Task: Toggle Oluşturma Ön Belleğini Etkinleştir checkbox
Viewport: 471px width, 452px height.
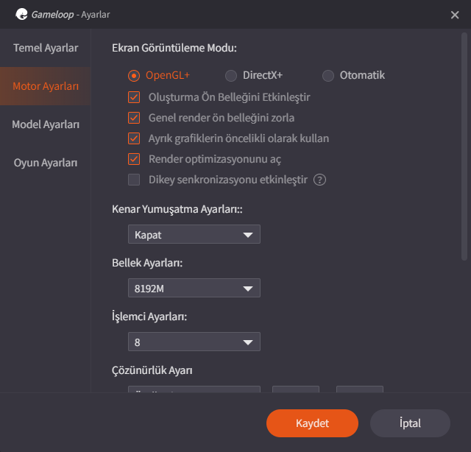Action: click(134, 97)
